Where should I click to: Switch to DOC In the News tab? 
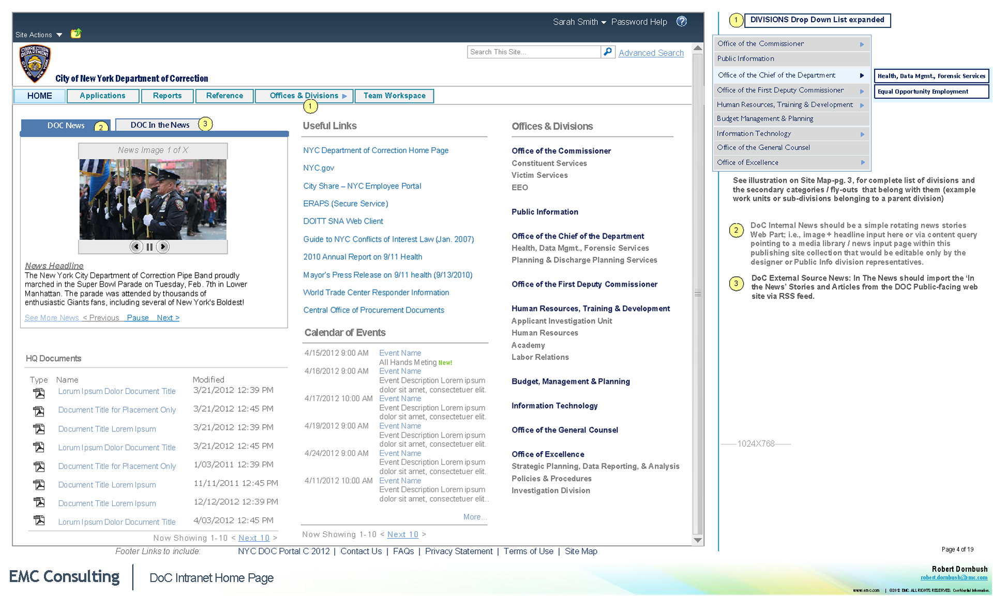pyautogui.click(x=160, y=125)
